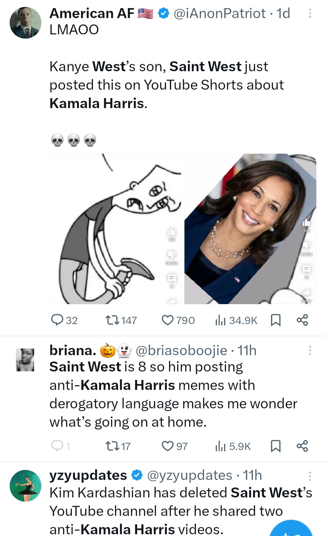Open the @iAnonPatriot profile handle

[220, 13]
